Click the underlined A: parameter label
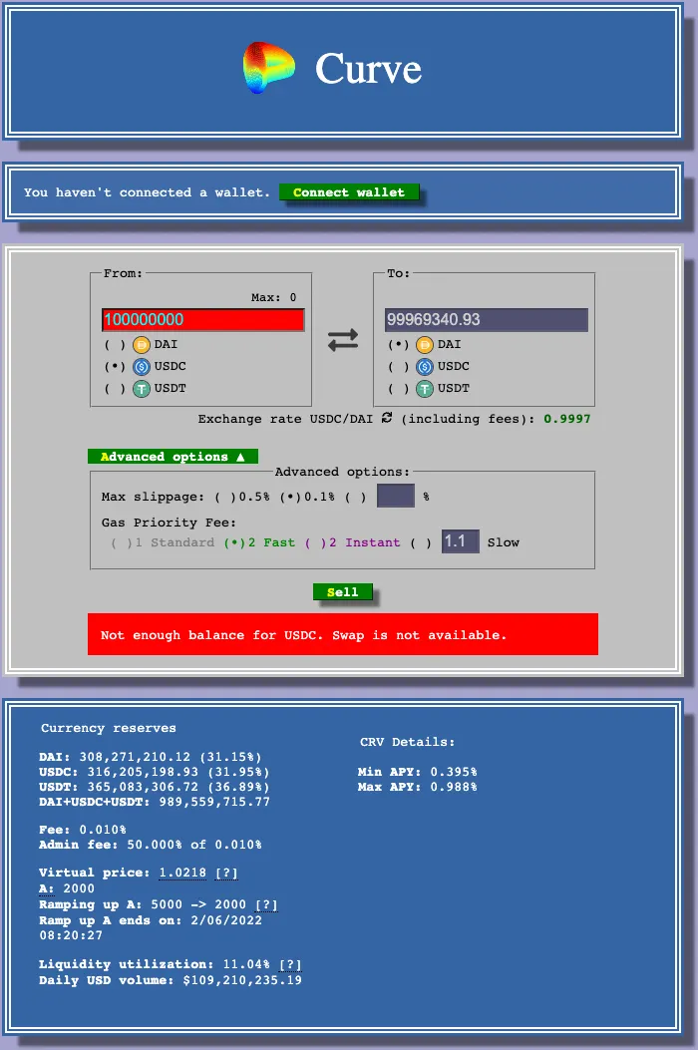 [x=46, y=888]
